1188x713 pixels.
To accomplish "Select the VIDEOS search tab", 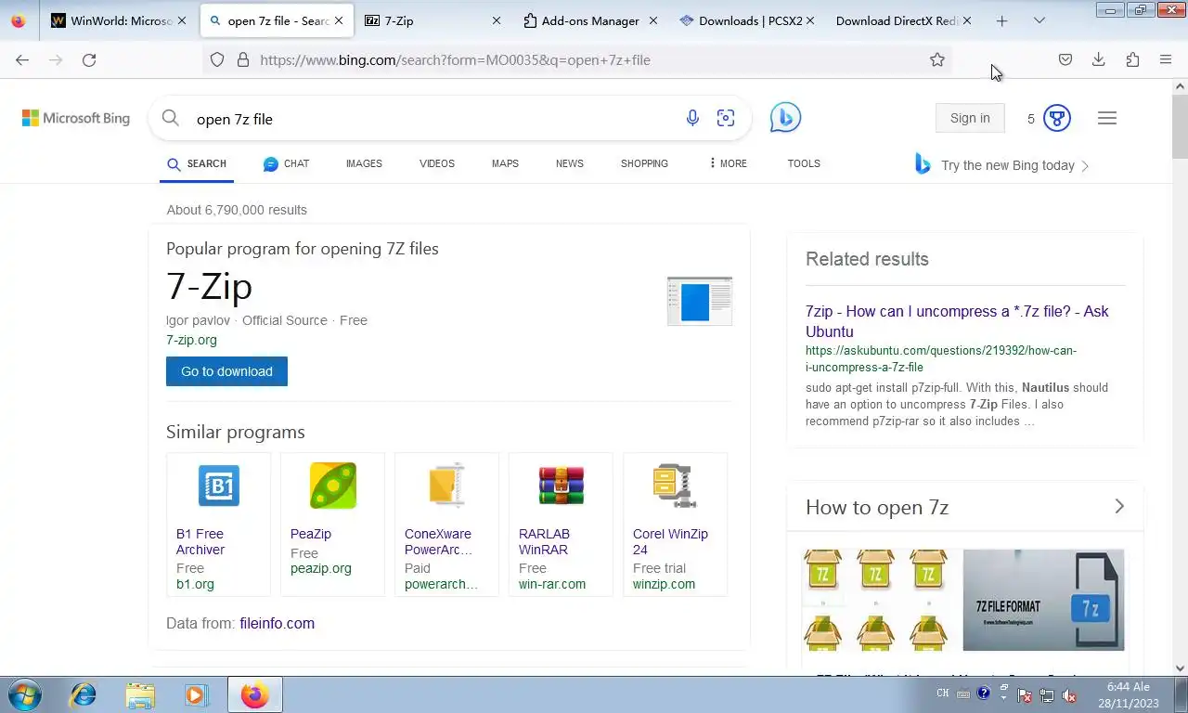I will 437,163.
